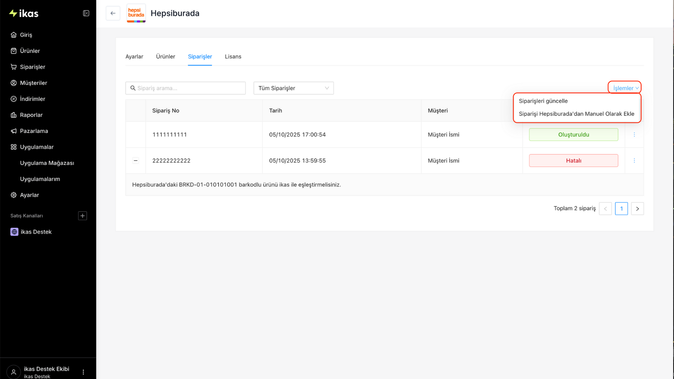Click the Giriş home icon
674x379 pixels.
pyautogui.click(x=14, y=35)
